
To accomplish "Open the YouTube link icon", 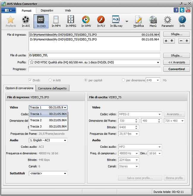I will click(188, 10).
